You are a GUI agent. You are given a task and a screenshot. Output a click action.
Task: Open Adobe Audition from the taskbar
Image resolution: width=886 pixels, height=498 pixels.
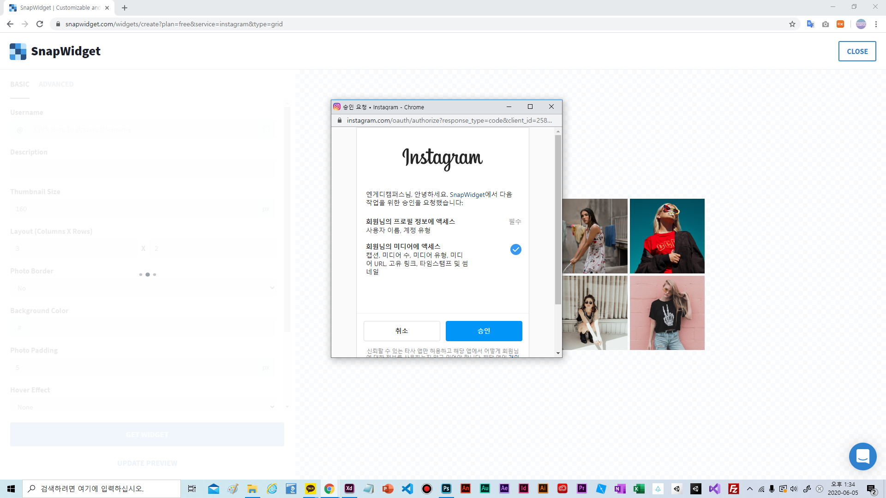[485, 489]
